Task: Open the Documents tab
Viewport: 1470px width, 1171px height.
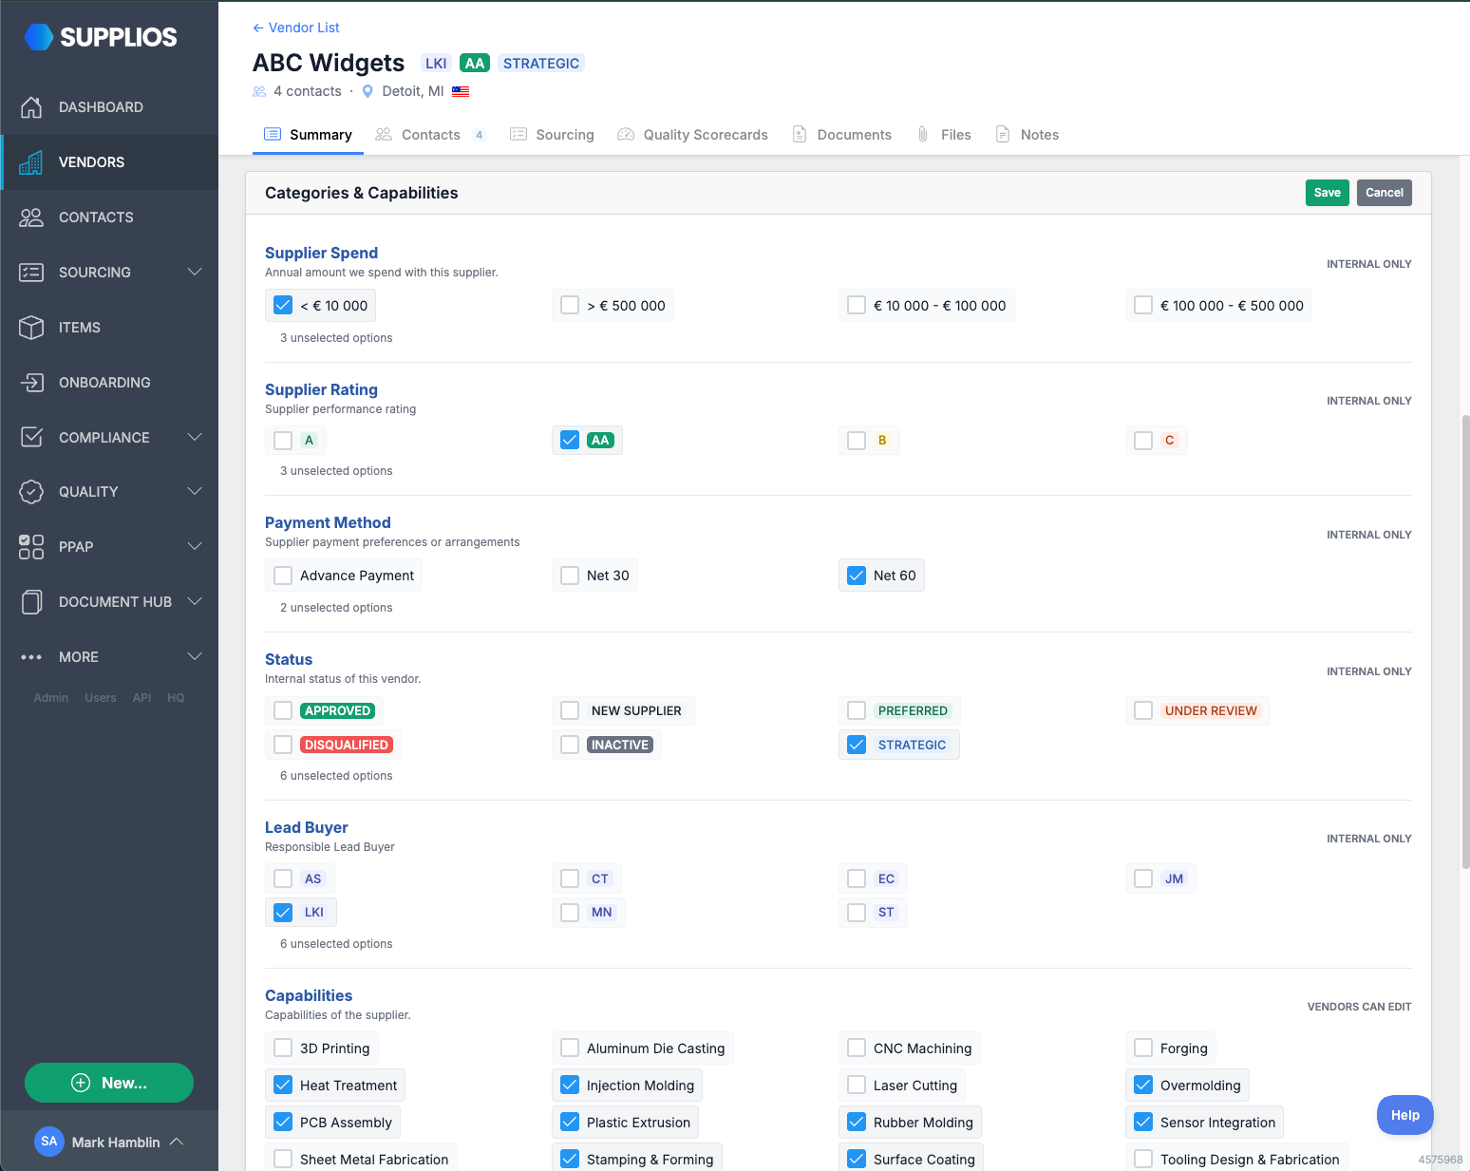Action: tap(841, 135)
